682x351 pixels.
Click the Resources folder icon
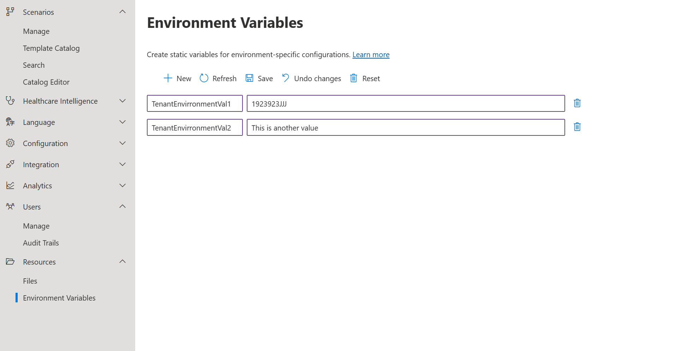[x=10, y=261]
